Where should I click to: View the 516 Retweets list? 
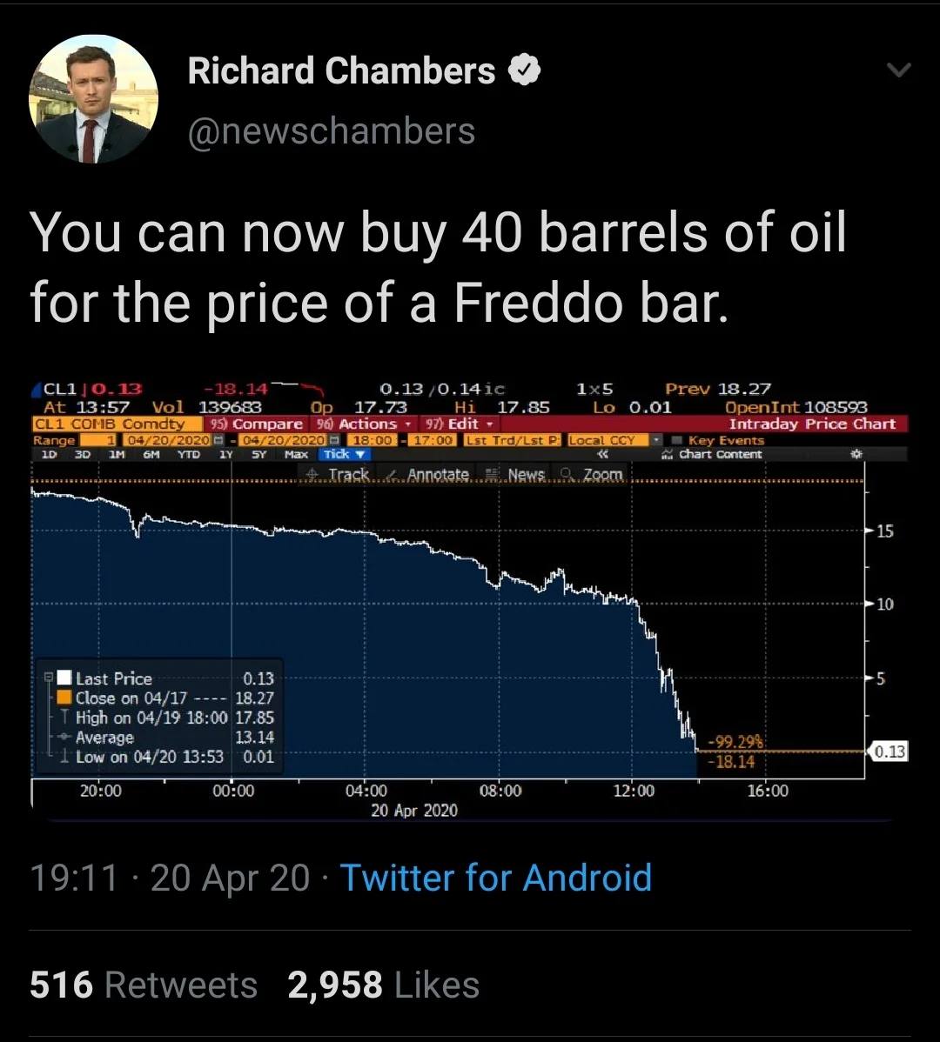[144, 985]
